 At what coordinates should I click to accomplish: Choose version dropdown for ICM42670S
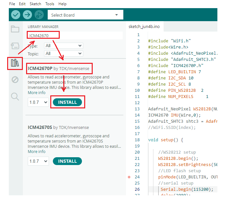(x=38, y=161)
